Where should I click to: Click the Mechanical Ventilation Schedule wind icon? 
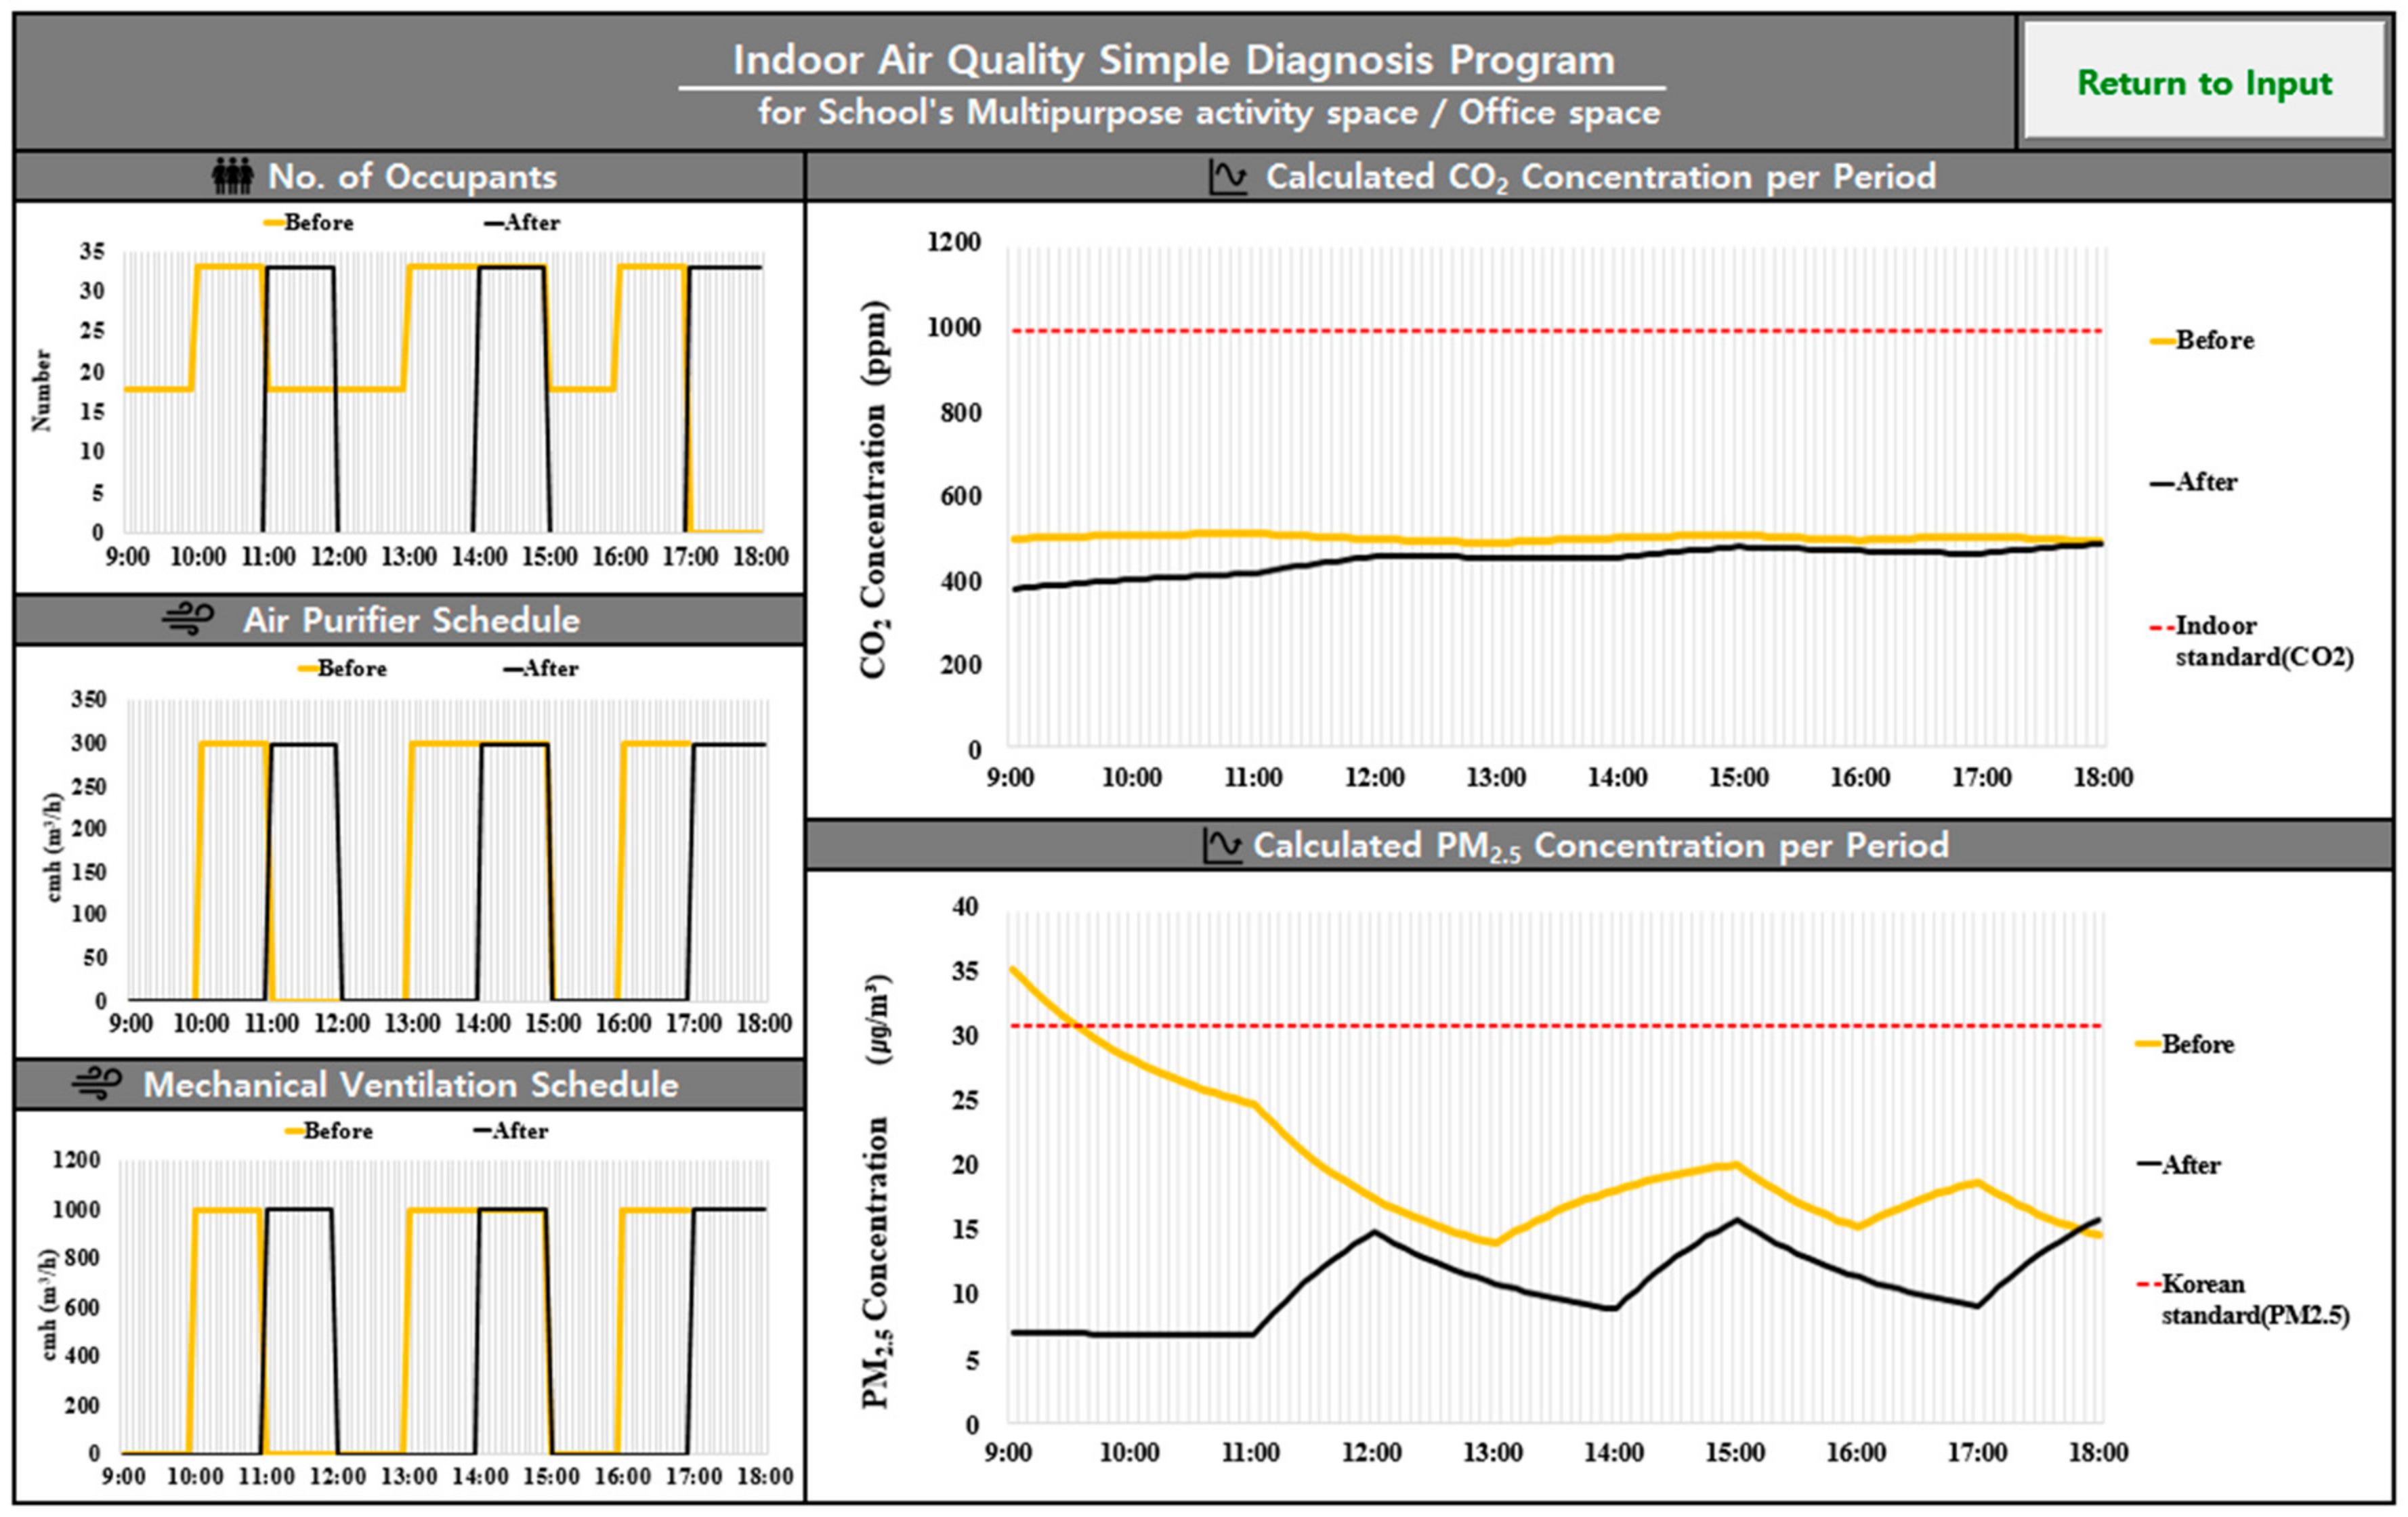97,1084
